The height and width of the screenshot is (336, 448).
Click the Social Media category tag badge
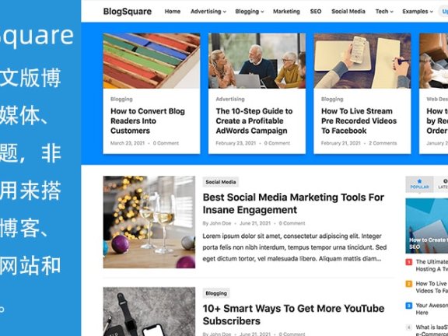(x=221, y=182)
